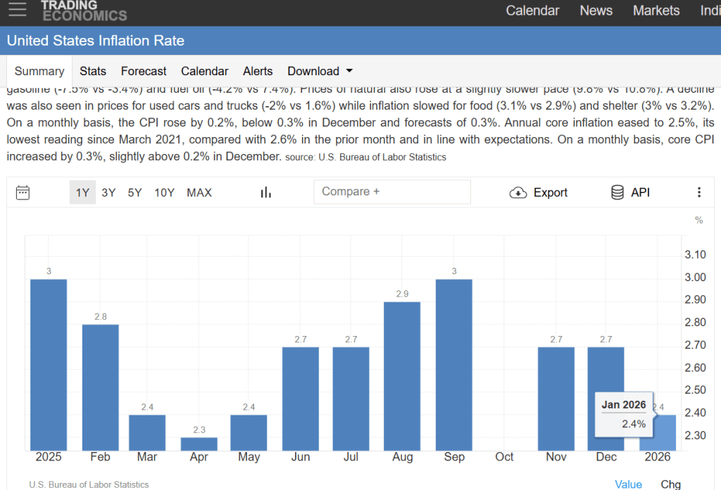Open the Alerts tab

[x=258, y=71]
